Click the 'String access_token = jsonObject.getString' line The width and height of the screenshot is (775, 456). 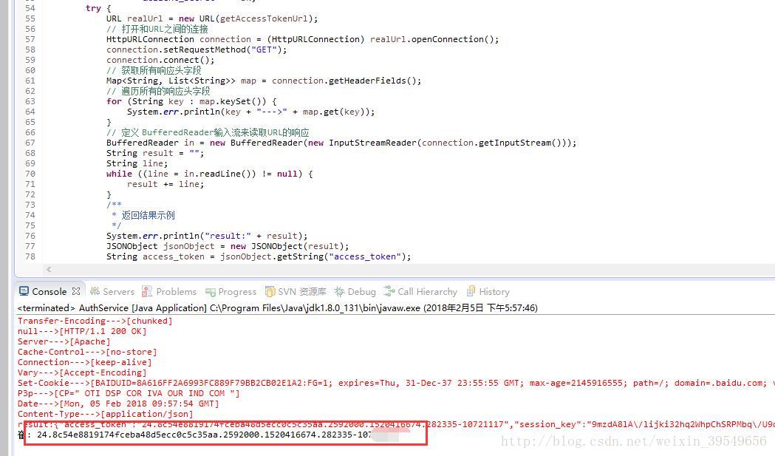point(259,256)
